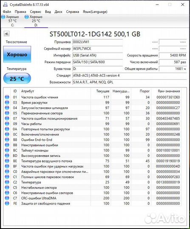
Task: Click raw value 00000000F283
Action: coord(168,177)
